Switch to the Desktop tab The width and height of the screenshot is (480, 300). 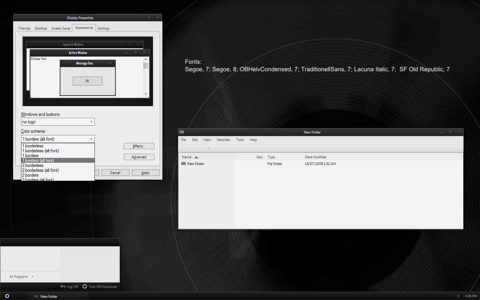point(41,28)
